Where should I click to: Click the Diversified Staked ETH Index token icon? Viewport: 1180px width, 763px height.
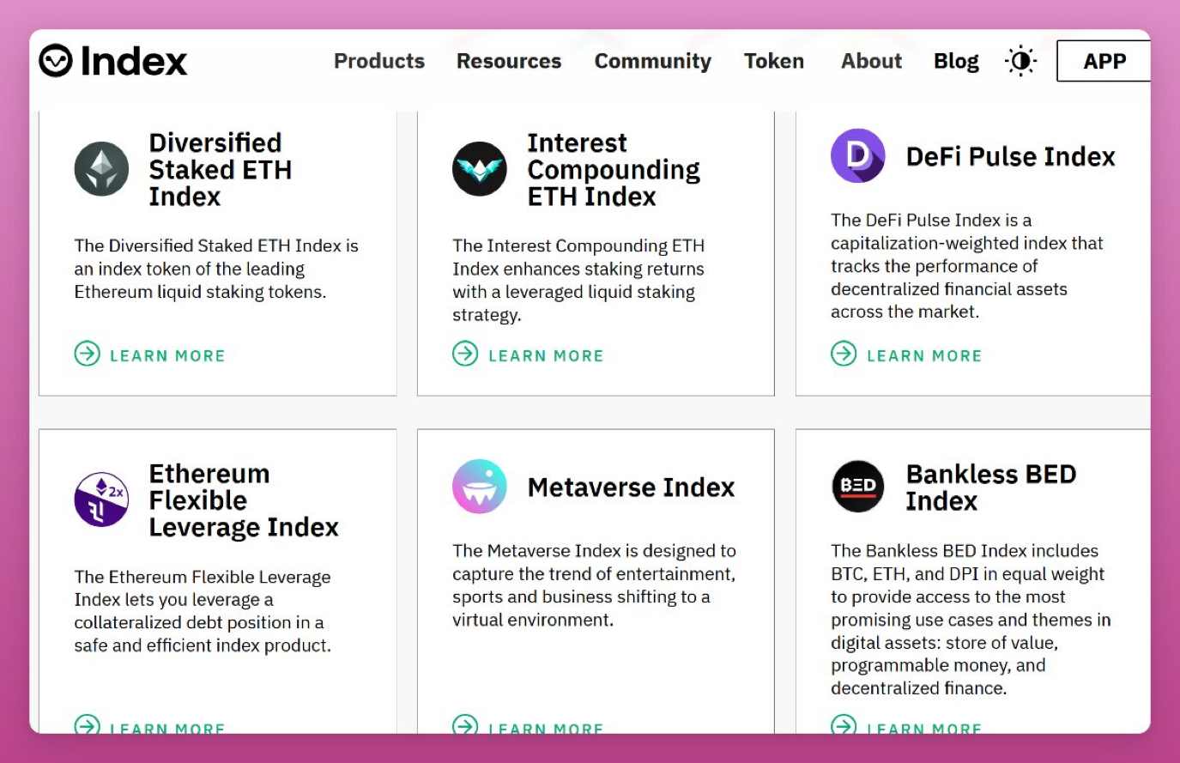pos(101,169)
